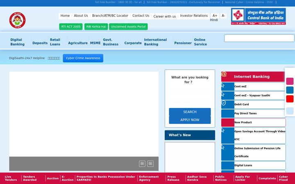
Task: Click the APPLY NOW button
Action: pyautogui.click(x=190, y=120)
